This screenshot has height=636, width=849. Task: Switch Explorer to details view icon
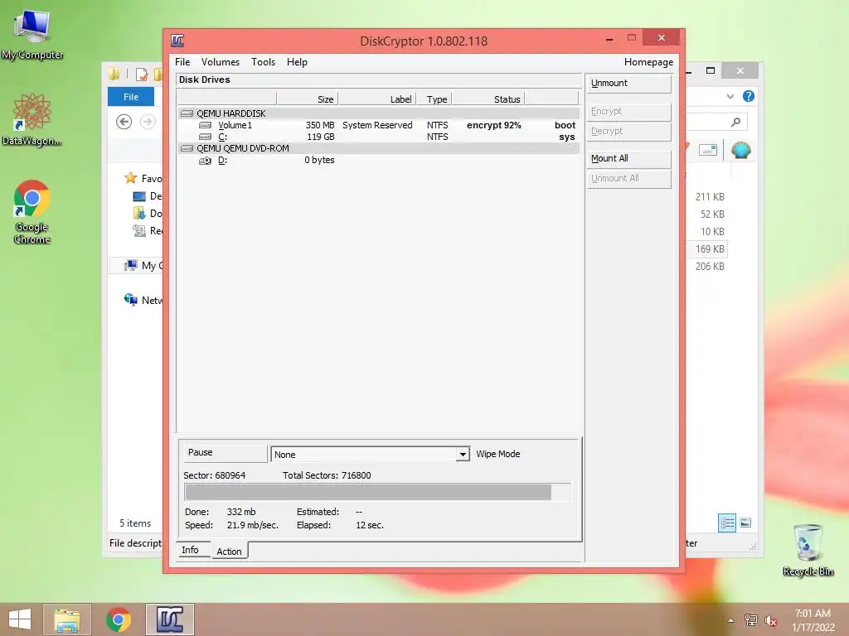pyautogui.click(x=726, y=523)
